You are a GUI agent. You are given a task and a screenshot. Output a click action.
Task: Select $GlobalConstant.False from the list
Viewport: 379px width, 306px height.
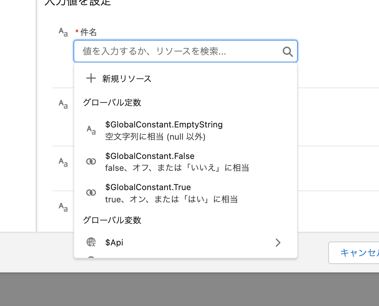pos(150,156)
